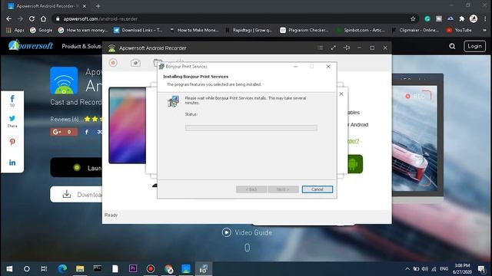Open the Google bookmark

coord(41,30)
